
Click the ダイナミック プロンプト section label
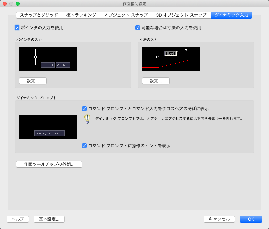tap(36, 98)
